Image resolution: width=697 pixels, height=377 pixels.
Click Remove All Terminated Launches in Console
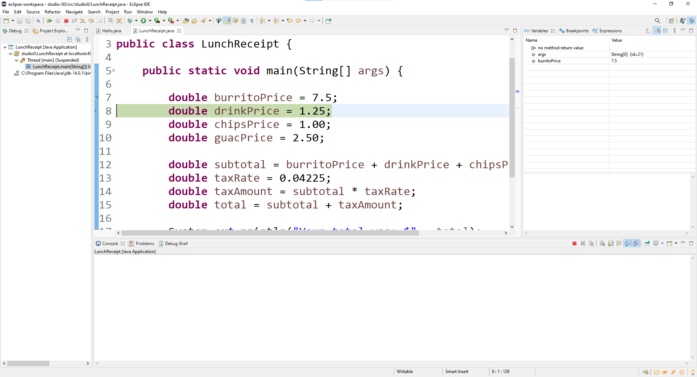coord(591,243)
